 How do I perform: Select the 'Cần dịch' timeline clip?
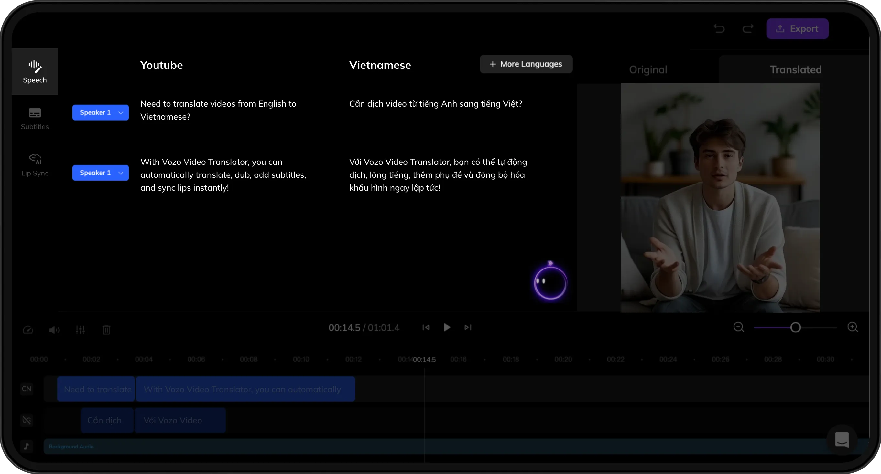click(x=107, y=420)
